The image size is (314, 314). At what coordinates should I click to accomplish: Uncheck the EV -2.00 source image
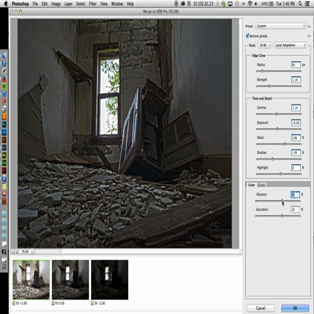pos(92,303)
